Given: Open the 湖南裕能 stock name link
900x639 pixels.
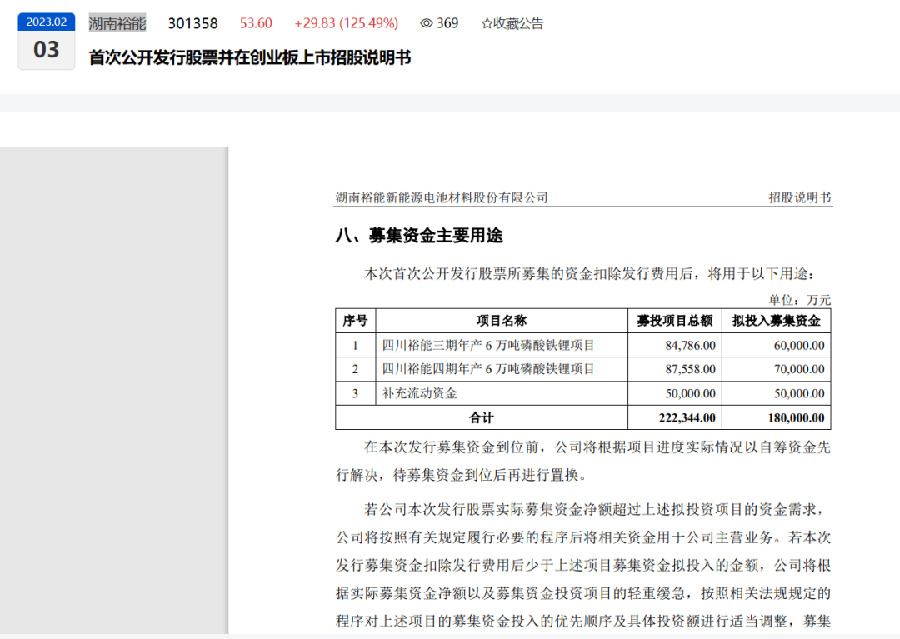Looking at the screenshot, I should click(117, 23).
